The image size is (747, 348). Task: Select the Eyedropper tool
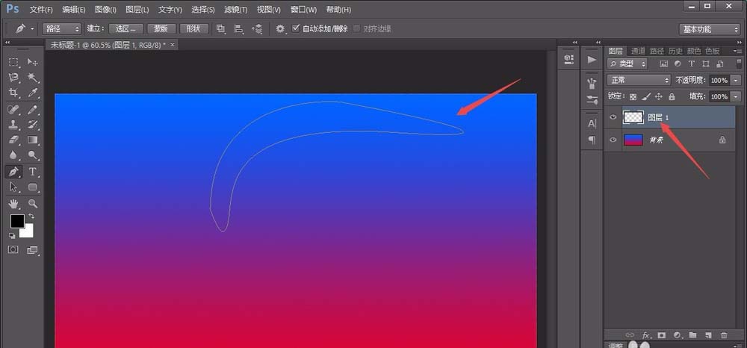pyautogui.click(x=33, y=93)
